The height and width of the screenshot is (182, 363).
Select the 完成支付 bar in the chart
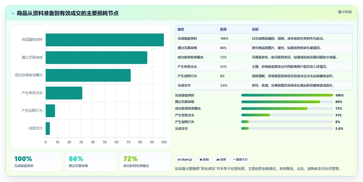point(48,128)
